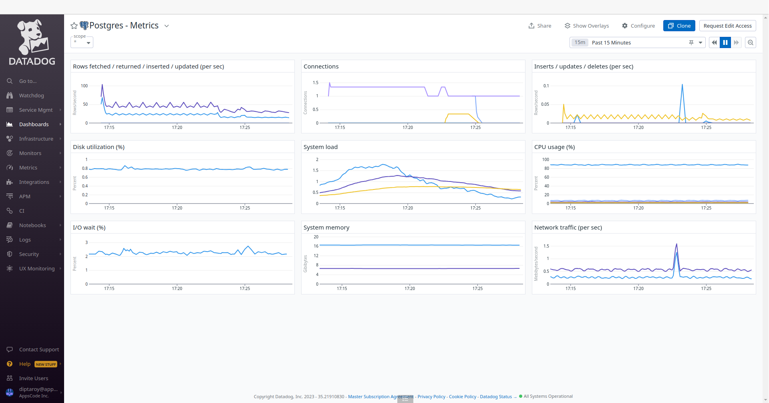
Task: Open the UX Monitoring section
Action: click(10, 268)
